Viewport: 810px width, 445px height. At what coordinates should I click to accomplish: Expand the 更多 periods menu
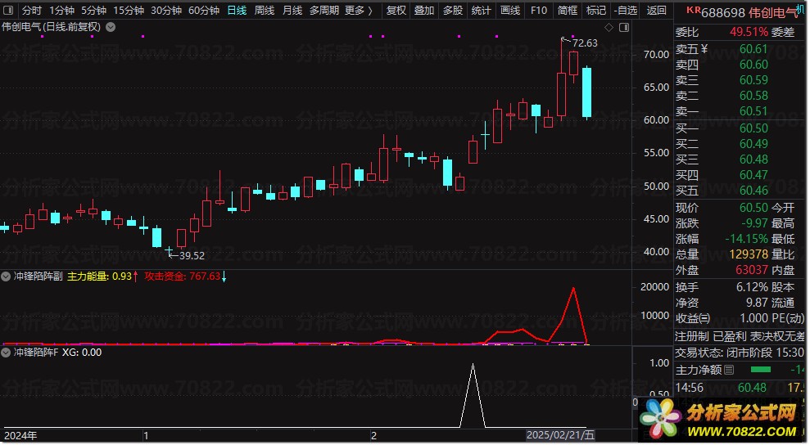point(358,11)
